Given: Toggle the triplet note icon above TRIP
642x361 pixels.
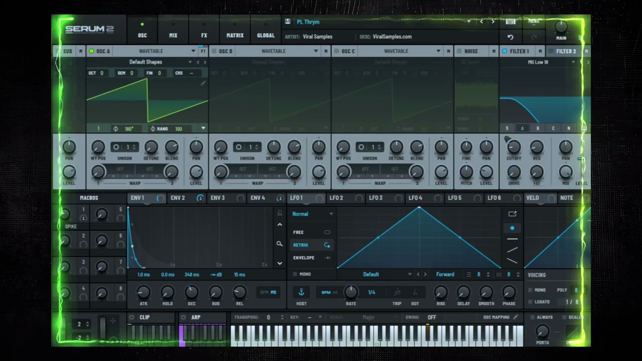Looking at the screenshot, I should coord(397,292).
